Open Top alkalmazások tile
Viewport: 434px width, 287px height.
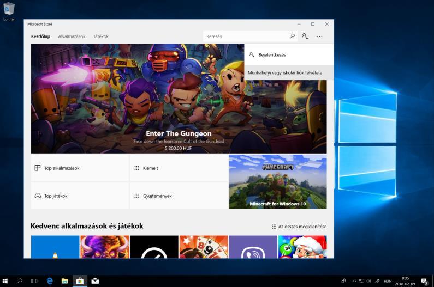[80, 168]
